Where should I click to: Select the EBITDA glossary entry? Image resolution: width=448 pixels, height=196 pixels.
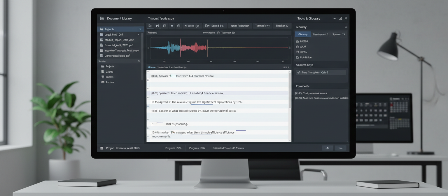pyautogui.click(x=304, y=41)
